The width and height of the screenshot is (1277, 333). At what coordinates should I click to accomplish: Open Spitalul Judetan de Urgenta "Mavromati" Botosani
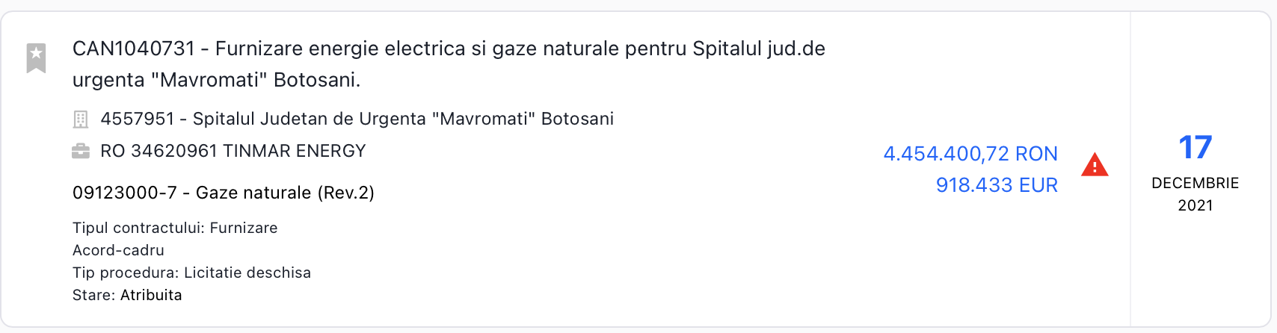click(357, 119)
